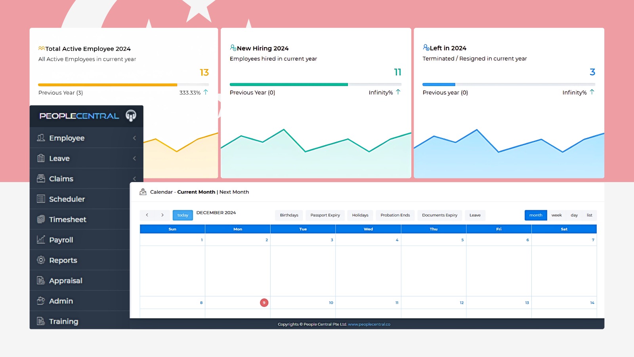Click the Scheduler list icon
634x357 pixels.
point(41,199)
